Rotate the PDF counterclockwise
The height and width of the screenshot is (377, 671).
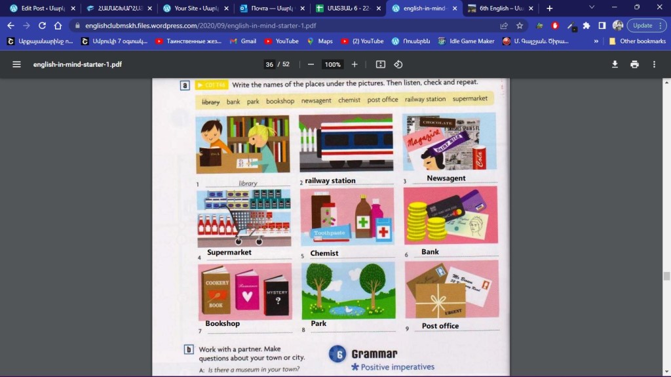[398, 65]
